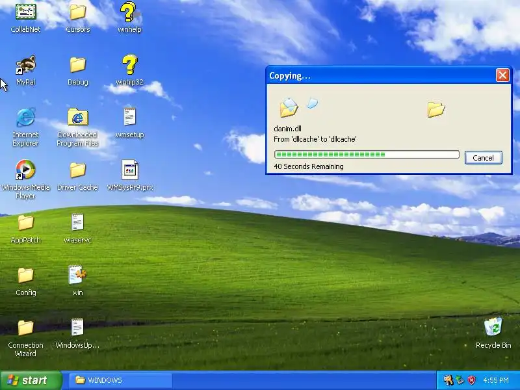The height and width of the screenshot is (390, 520).
Task: Cancel the file copy operation
Action: tap(483, 158)
